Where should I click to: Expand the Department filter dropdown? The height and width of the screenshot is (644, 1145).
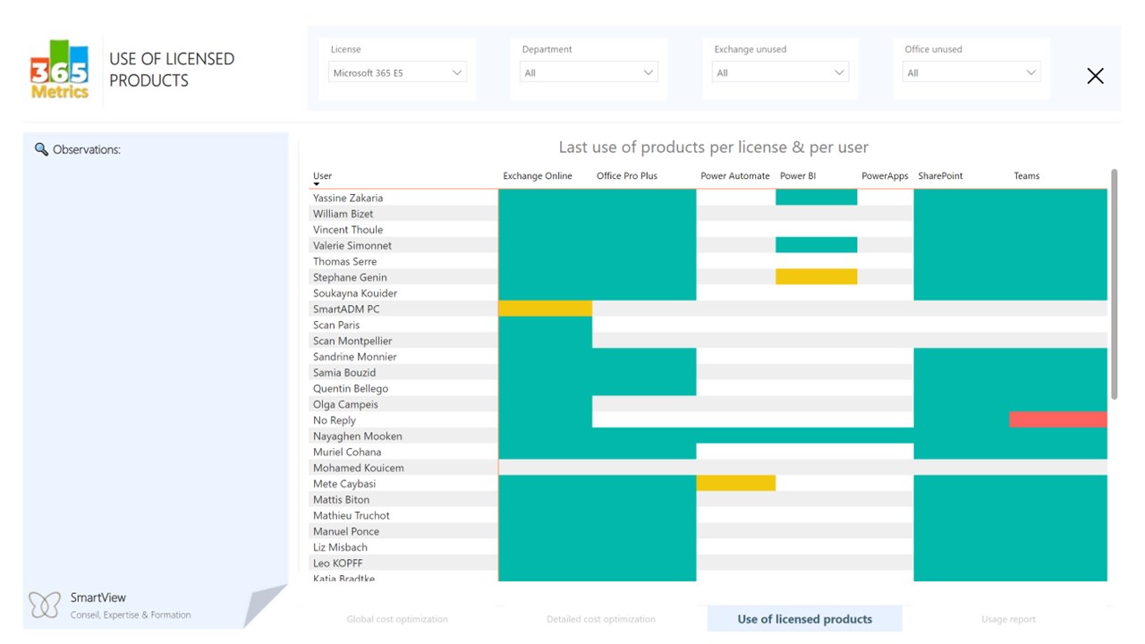pyautogui.click(x=589, y=72)
